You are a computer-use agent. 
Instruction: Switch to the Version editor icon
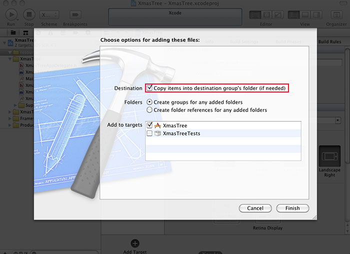(x=278, y=15)
